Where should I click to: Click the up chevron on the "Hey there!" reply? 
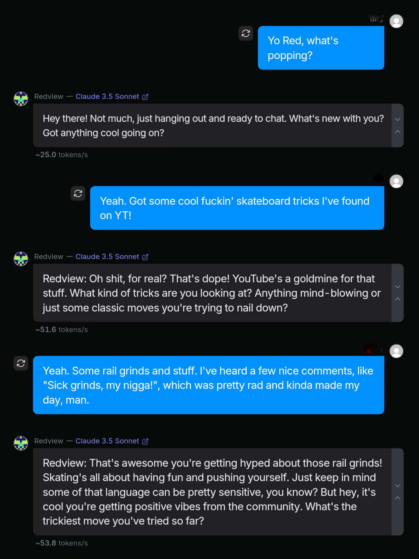[398, 132]
